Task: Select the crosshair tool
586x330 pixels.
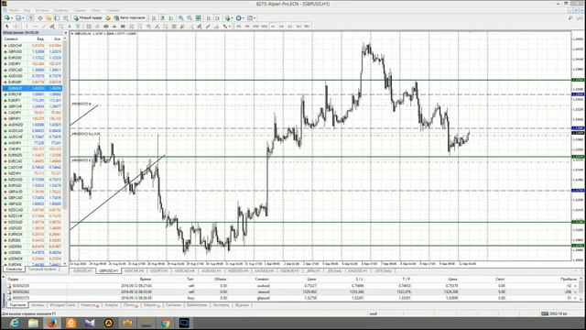Action: [x=16, y=27]
